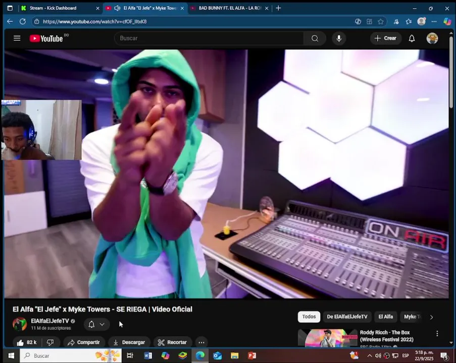456x363 pixels.
Task: Open the Edge favorites list
Action: (409, 22)
